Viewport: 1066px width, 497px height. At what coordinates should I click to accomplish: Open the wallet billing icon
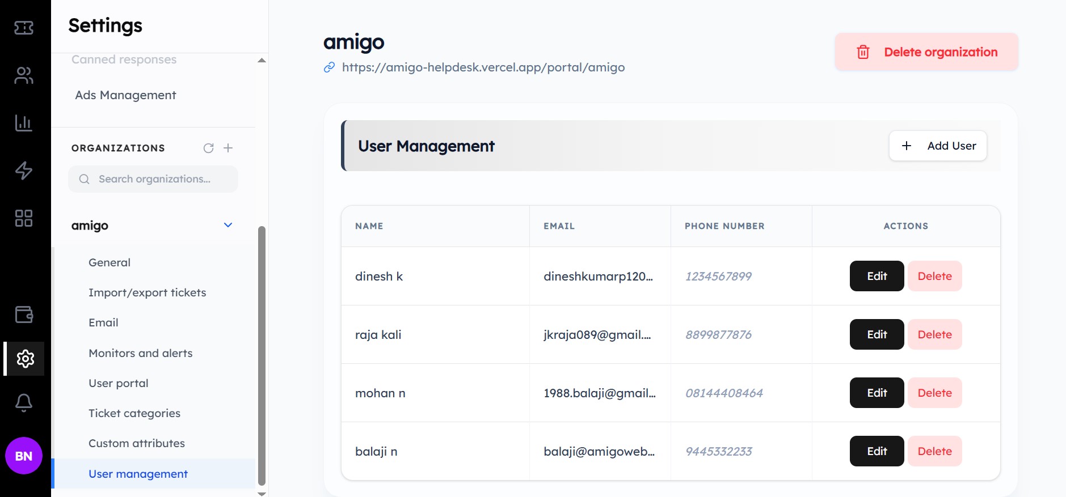point(24,315)
